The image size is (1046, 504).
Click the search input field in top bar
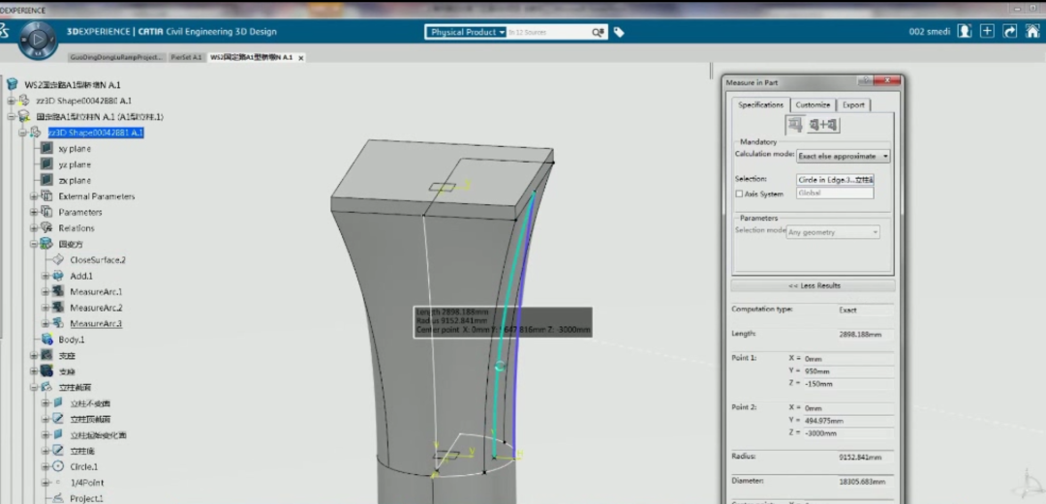pyautogui.click(x=547, y=32)
